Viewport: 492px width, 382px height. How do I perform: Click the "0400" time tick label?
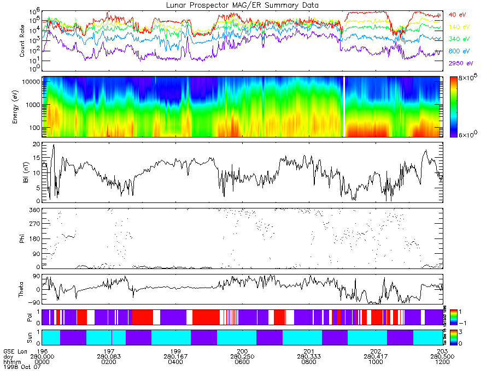(175, 362)
